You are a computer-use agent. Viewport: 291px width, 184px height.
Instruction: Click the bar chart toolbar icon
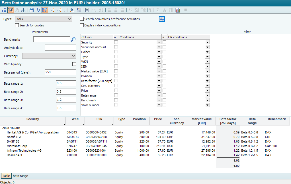coord(178,10)
